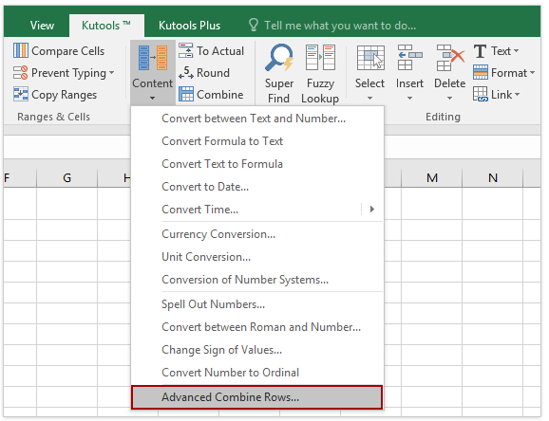Click the Content conversion icon
Viewport: 549px width, 421px height.
(152, 58)
